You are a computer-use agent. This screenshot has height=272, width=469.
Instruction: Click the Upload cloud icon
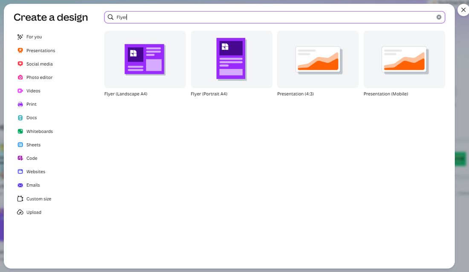pos(20,212)
